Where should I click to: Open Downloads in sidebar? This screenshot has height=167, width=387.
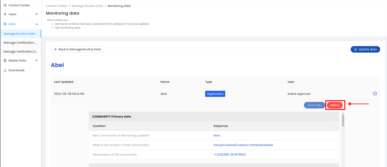pos(16,70)
